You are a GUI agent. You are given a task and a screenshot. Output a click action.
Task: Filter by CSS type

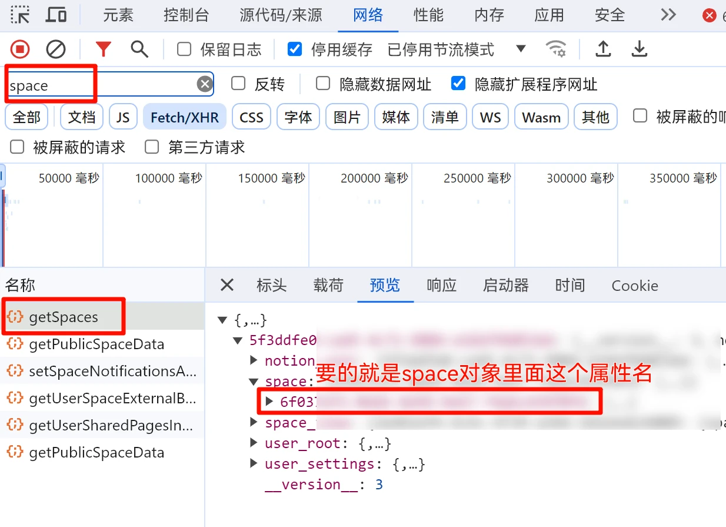[251, 117]
